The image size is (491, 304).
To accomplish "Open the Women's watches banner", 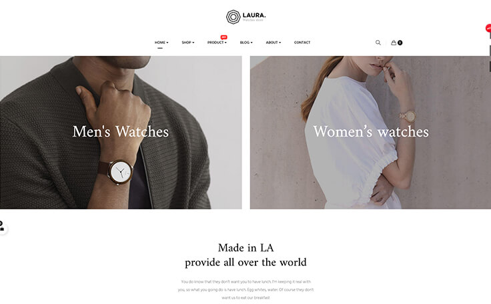I will 370,133.
